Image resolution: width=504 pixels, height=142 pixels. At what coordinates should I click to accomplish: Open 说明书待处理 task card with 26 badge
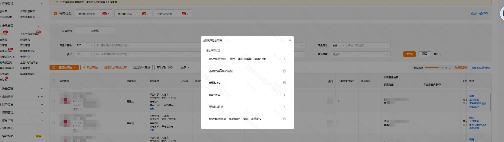(x=173, y=14)
